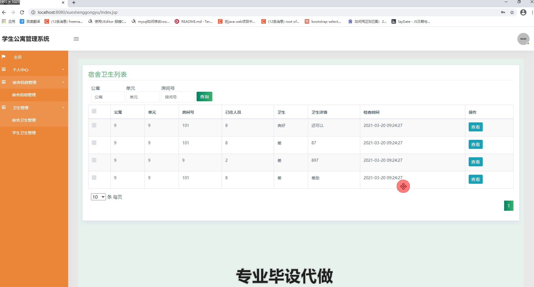
Task: Open the root of... CSDN bookmark
Action: click(x=281, y=21)
